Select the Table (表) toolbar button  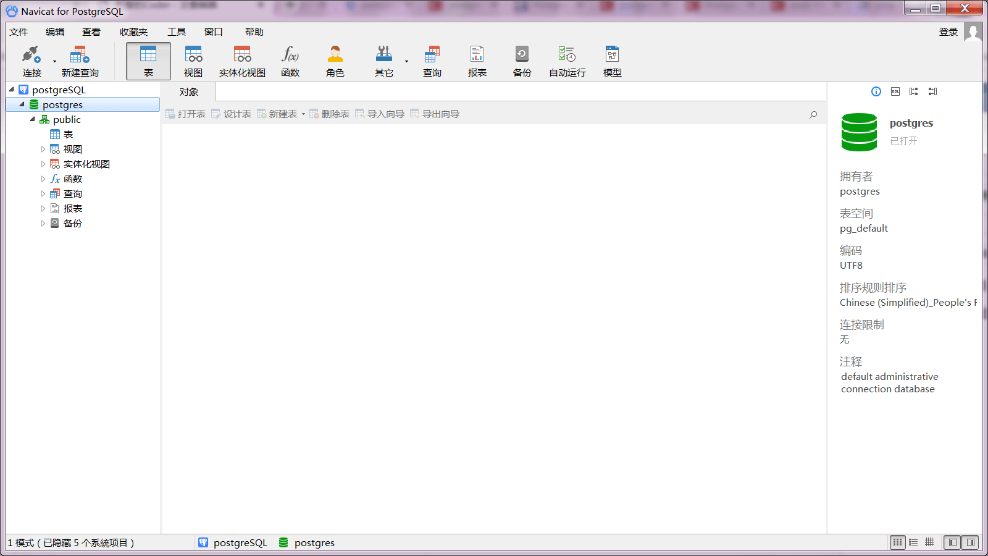pyautogui.click(x=148, y=61)
